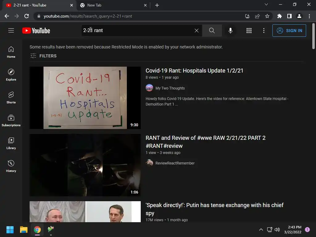The width and height of the screenshot is (316, 237).
Task: Expand the search FILTERS panel
Action: point(43,56)
